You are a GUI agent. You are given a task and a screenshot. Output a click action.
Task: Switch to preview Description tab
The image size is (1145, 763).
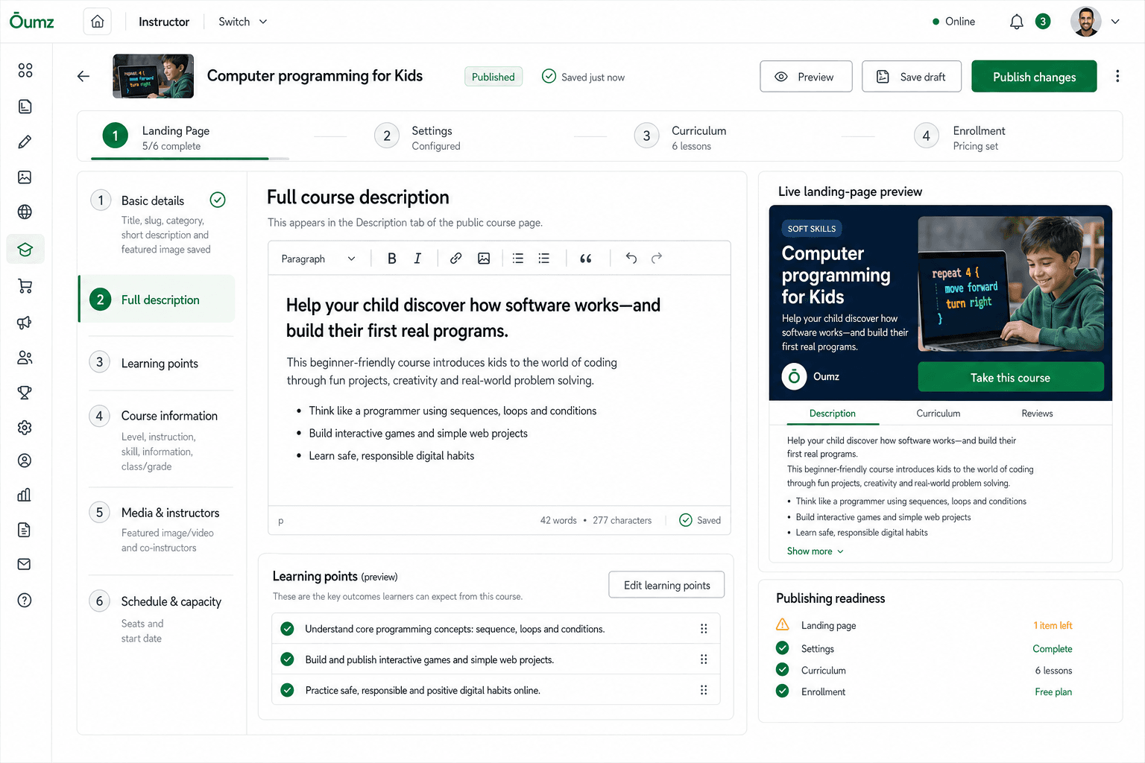(832, 414)
